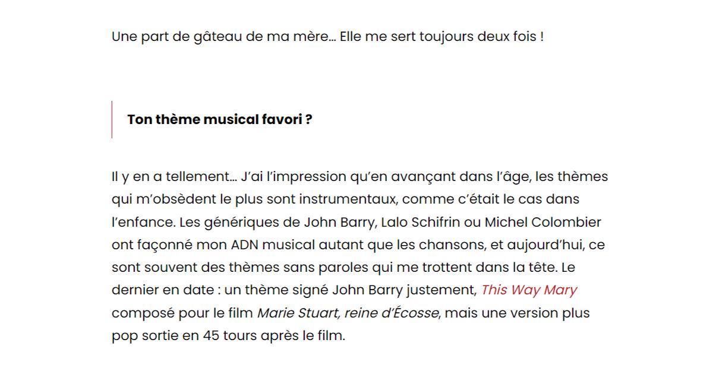Screen dimensions: 725x365
Task: Click the heading "Ton thème musical favori ?"
Action: (220, 119)
